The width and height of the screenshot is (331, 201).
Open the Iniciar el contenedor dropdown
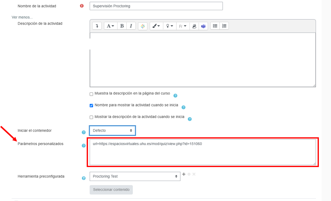pos(112,131)
